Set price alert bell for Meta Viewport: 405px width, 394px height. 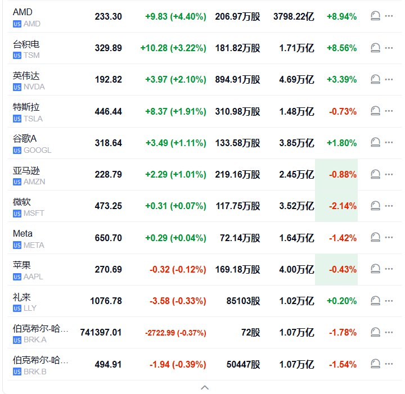click(375, 237)
